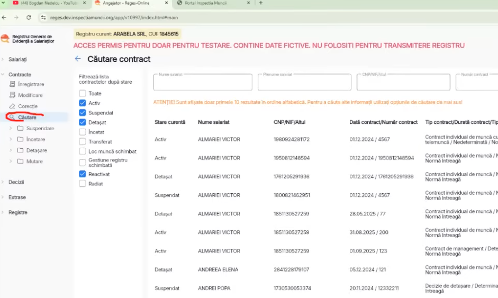Tick the Radiat filter checkbox

83,184
